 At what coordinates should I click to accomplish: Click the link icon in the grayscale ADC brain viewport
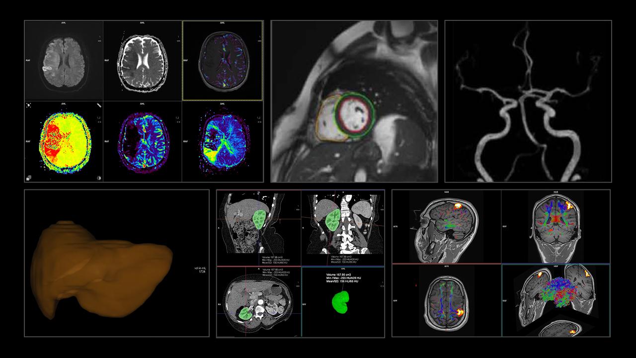[178, 41]
